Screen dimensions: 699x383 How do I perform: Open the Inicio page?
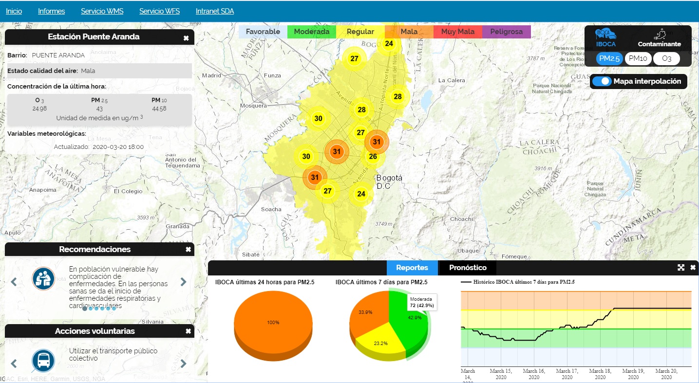[14, 11]
